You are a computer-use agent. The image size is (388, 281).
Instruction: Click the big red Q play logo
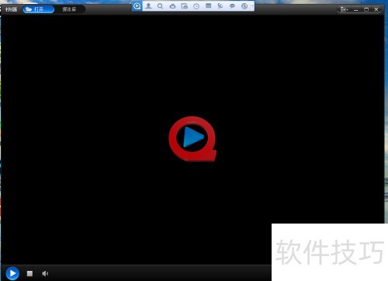point(192,139)
